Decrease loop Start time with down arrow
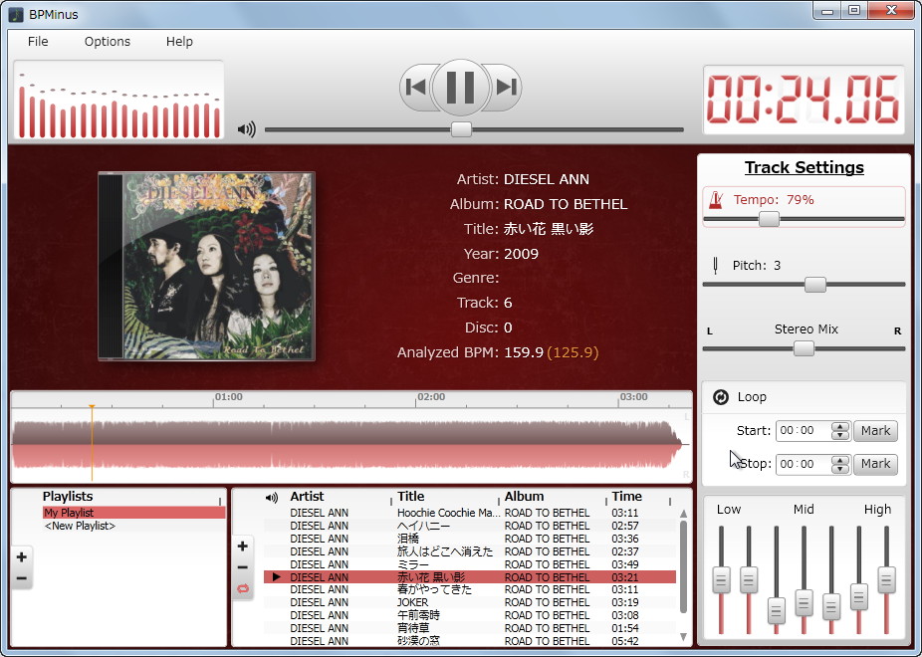This screenshot has height=657, width=922. (841, 435)
